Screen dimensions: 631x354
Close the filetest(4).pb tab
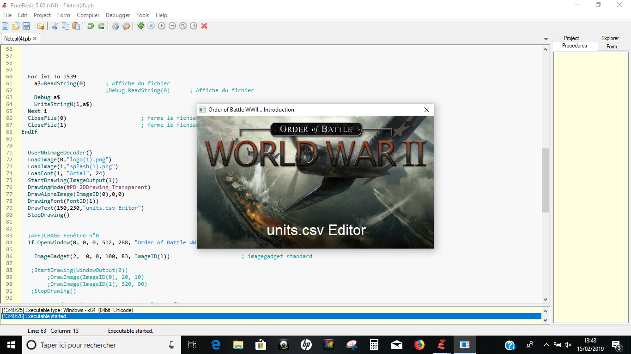(35, 39)
